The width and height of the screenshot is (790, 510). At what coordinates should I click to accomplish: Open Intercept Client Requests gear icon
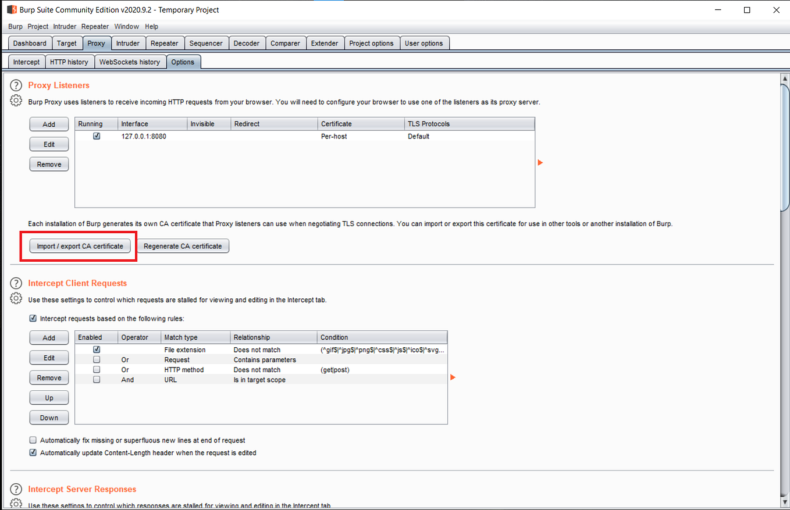(x=16, y=298)
